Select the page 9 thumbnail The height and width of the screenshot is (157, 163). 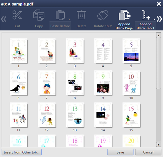(x=103, y=83)
